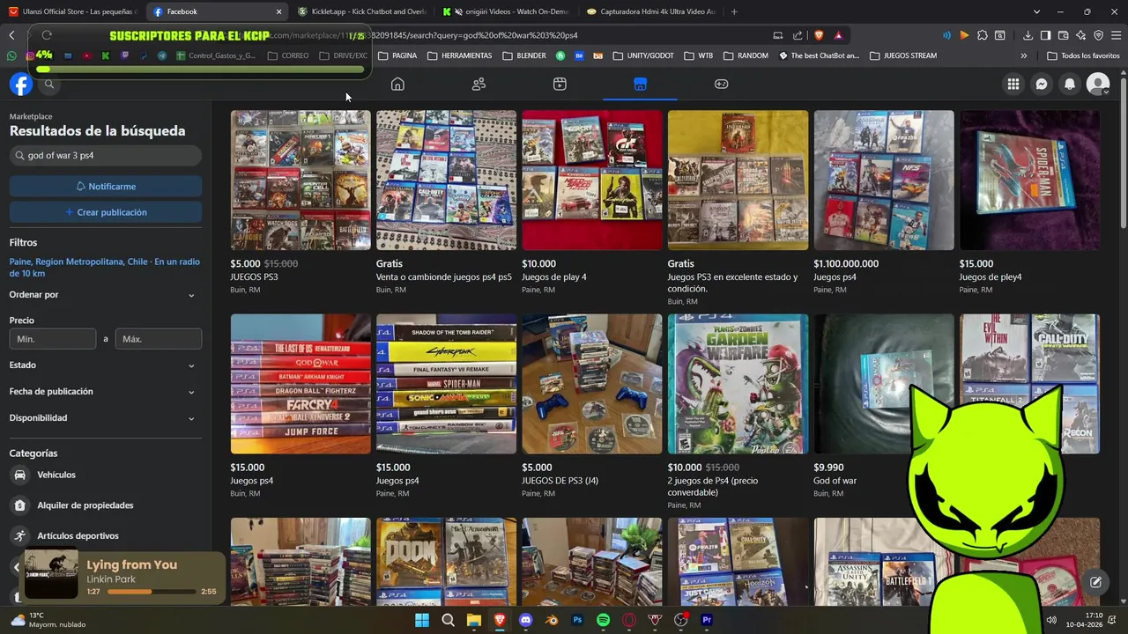Open the Windows Start button
The image size is (1128, 634).
422,620
